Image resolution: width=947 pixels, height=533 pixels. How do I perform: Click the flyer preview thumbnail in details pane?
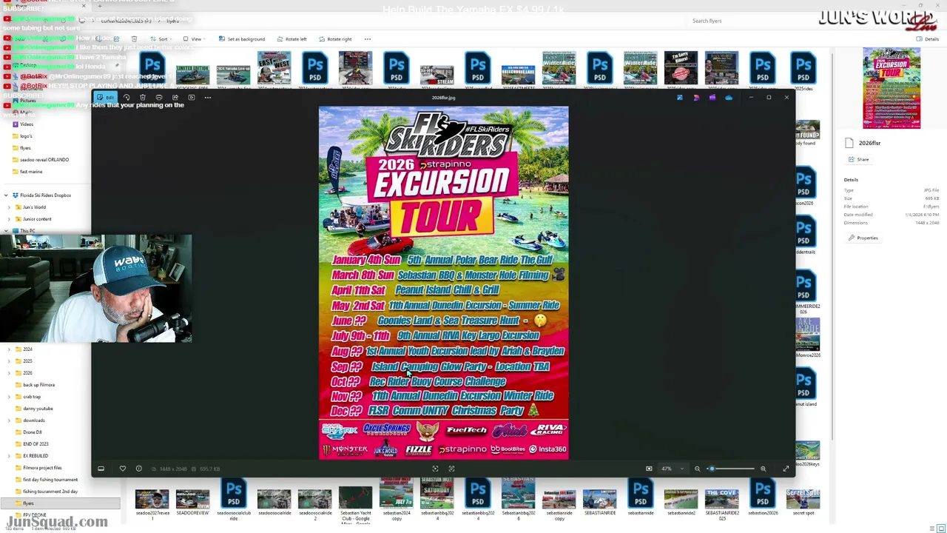(x=892, y=88)
